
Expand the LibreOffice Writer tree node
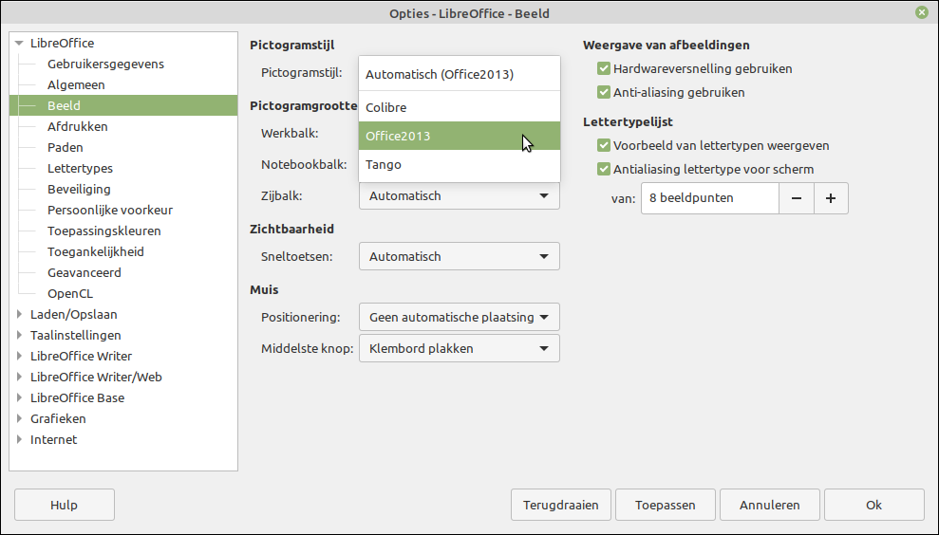[19, 357]
